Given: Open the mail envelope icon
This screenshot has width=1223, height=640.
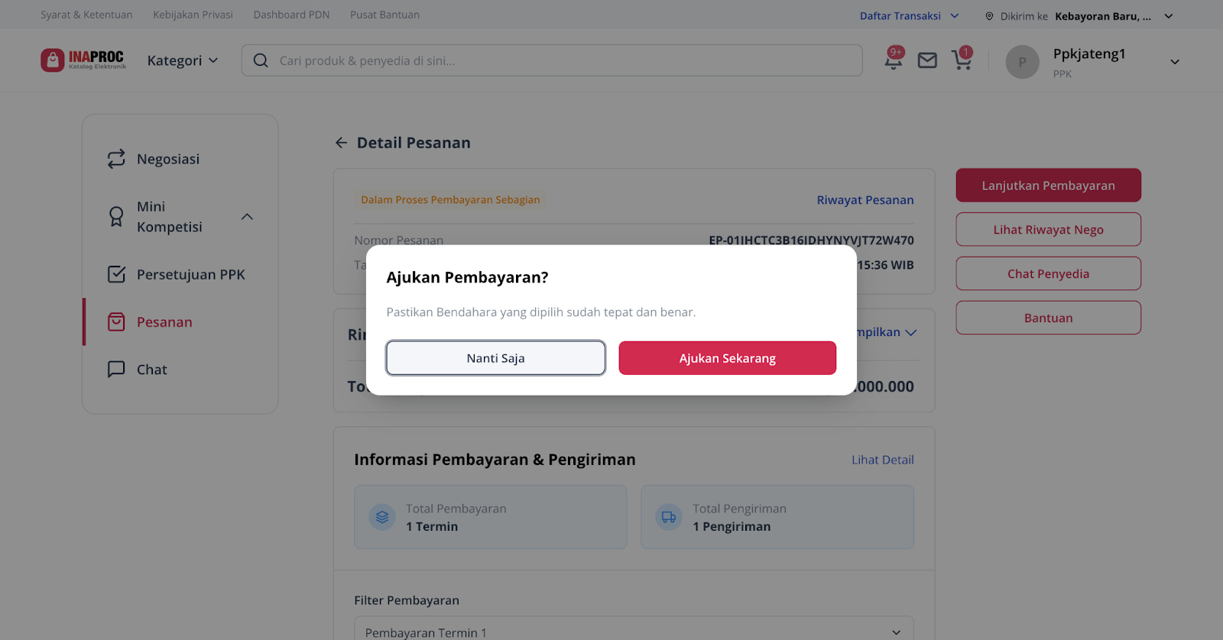Looking at the screenshot, I should click(x=927, y=60).
